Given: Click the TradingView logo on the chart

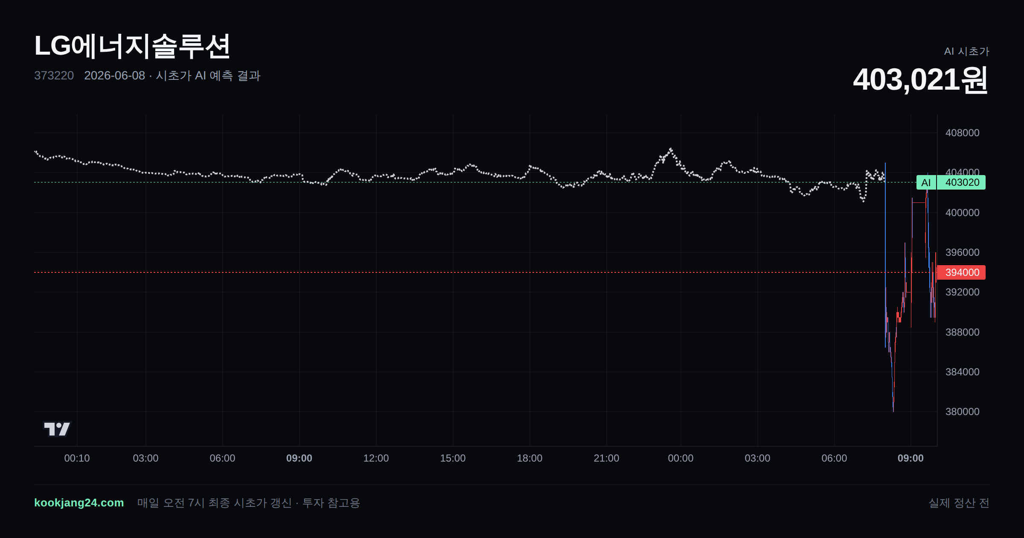Looking at the screenshot, I should tap(57, 429).
